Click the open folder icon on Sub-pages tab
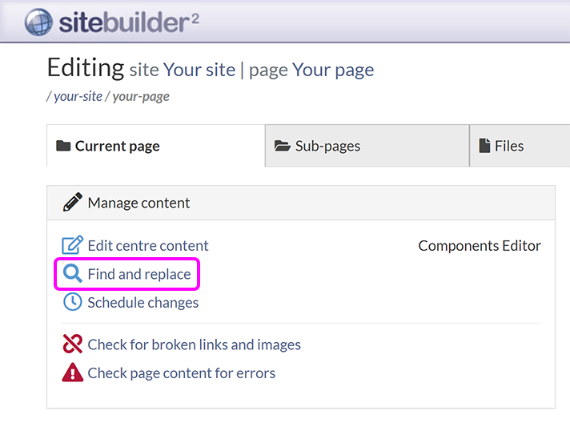 click(x=282, y=146)
